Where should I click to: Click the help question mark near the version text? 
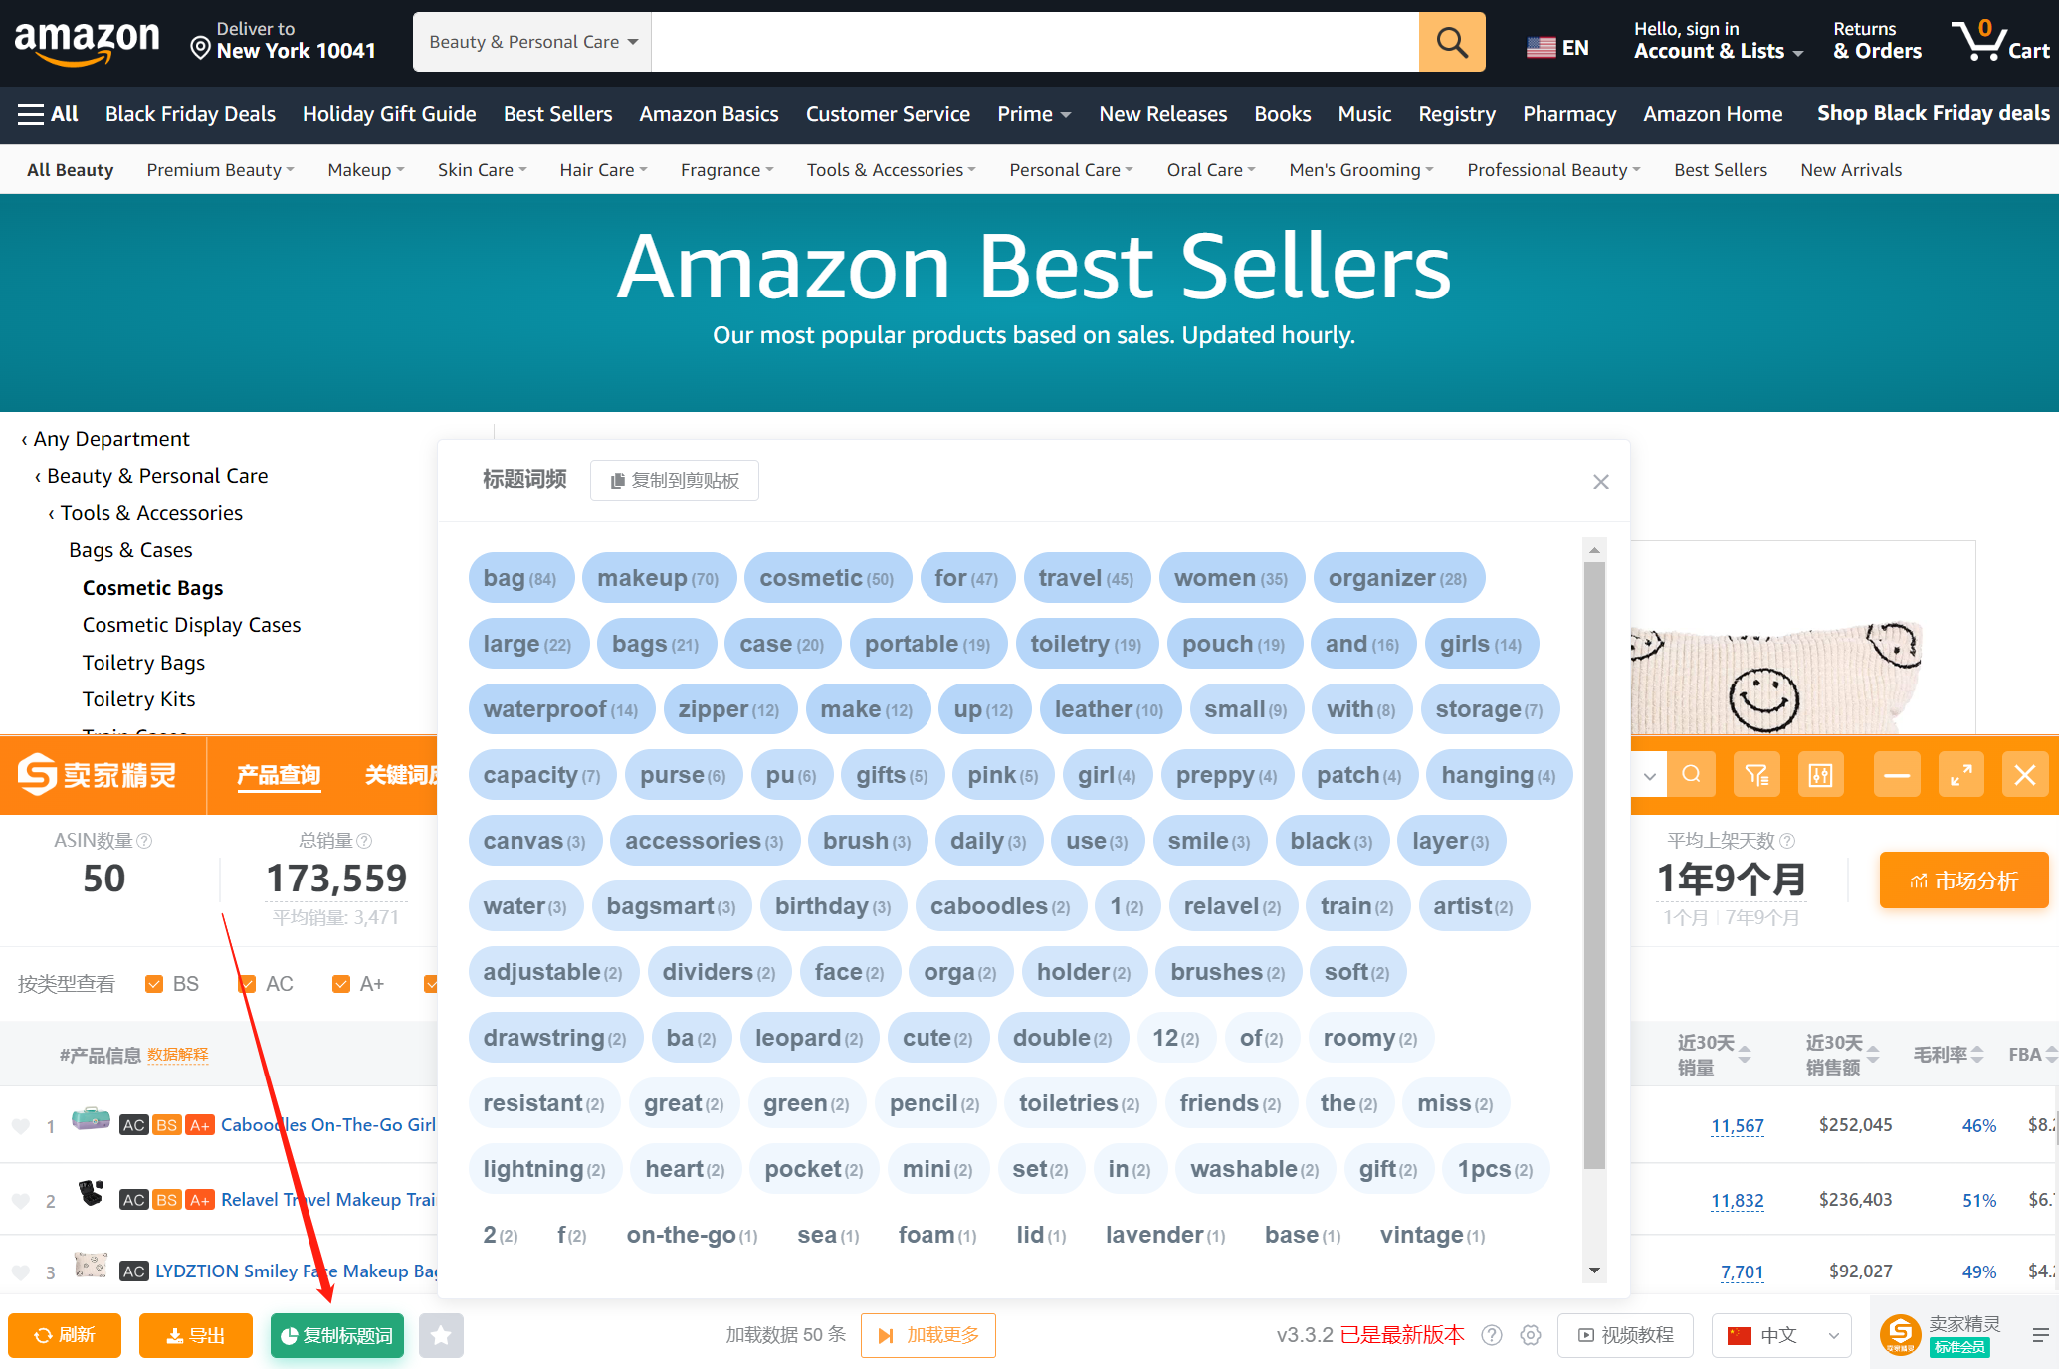coord(1491,1335)
